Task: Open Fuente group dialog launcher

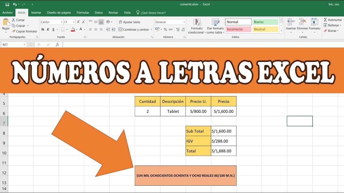Action: (x=85, y=37)
